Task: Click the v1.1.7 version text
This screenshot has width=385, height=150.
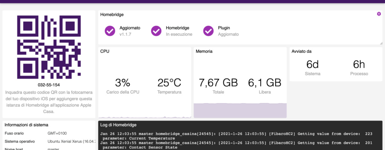Action: 126,34
